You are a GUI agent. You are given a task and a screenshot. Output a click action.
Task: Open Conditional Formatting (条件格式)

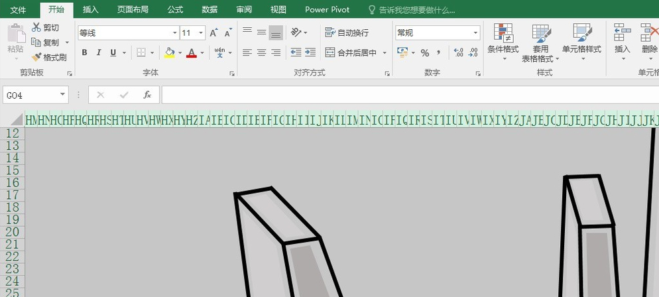503,42
